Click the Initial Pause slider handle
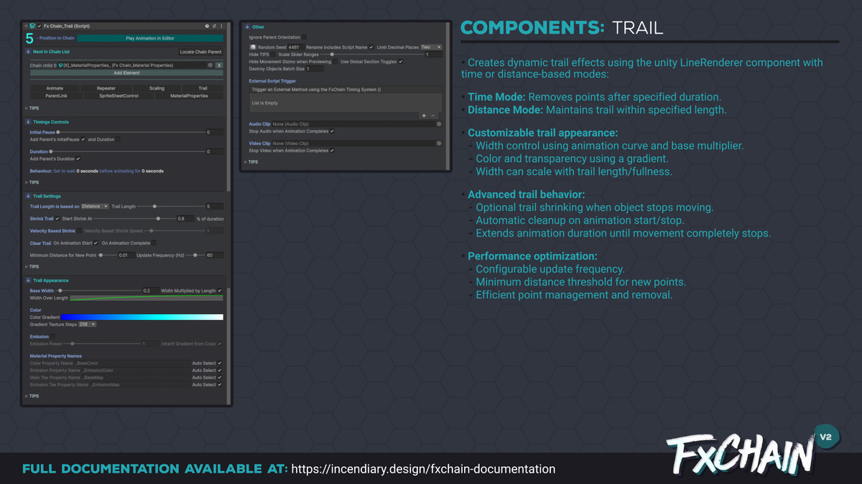The height and width of the screenshot is (484, 862). pyautogui.click(x=58, y=132)
